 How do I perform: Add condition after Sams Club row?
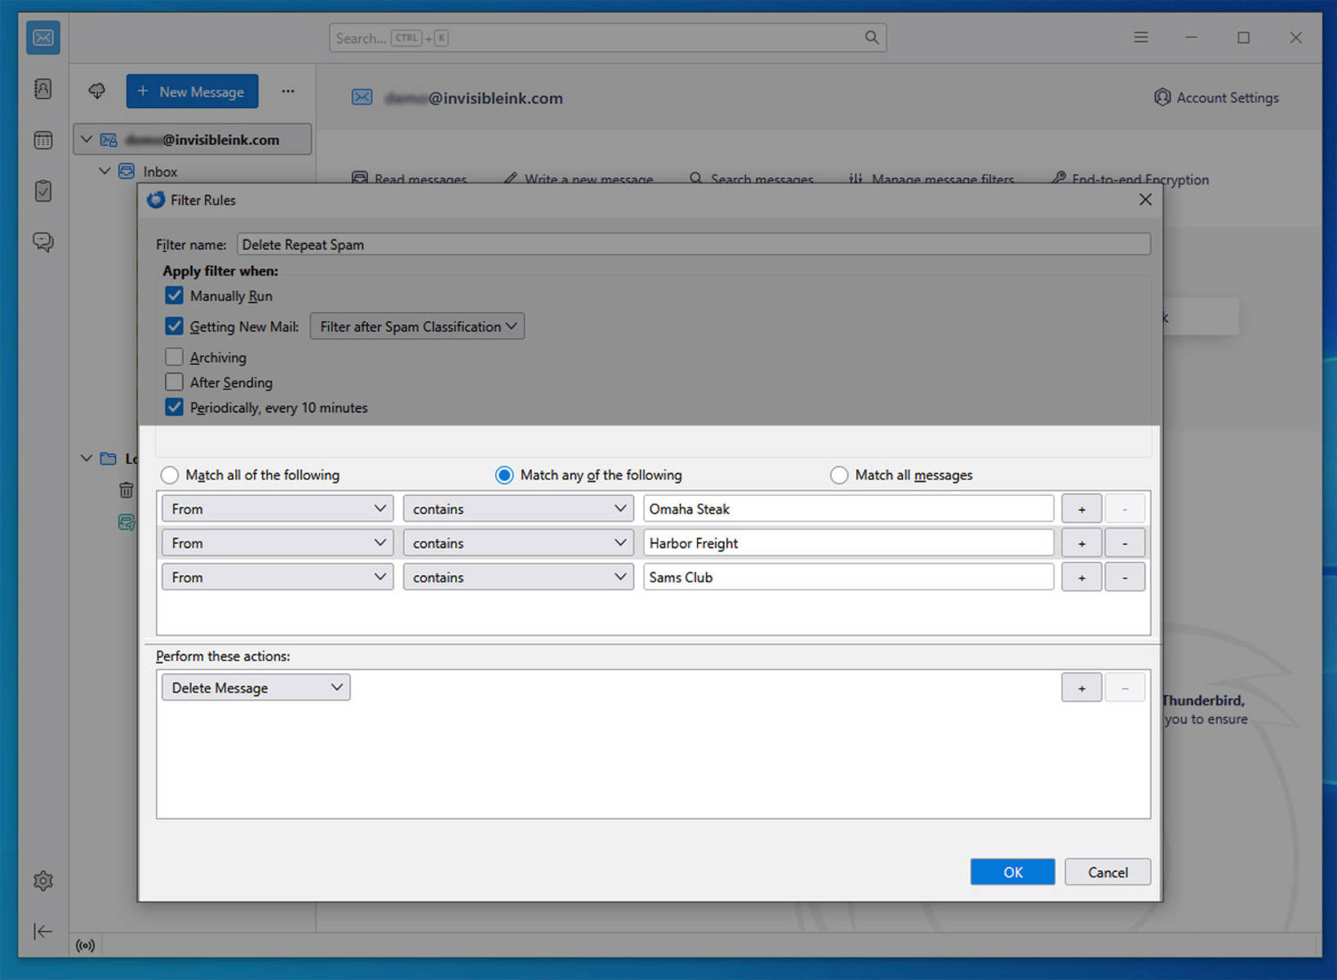click(1082, 577)
